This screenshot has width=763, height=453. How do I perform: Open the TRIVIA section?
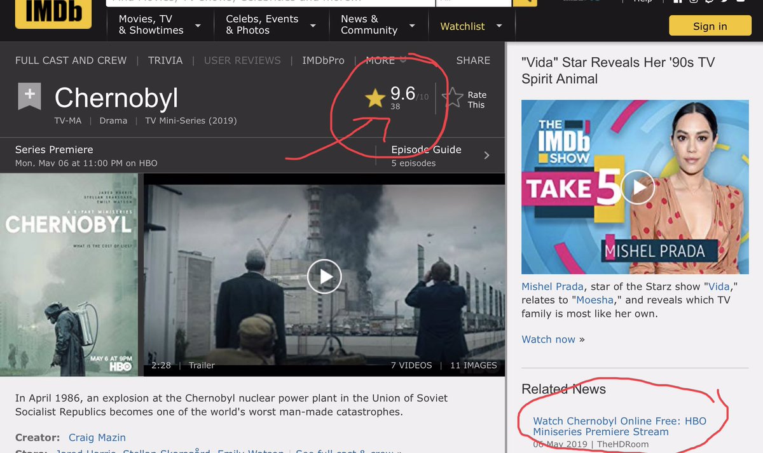pos(165,60)
